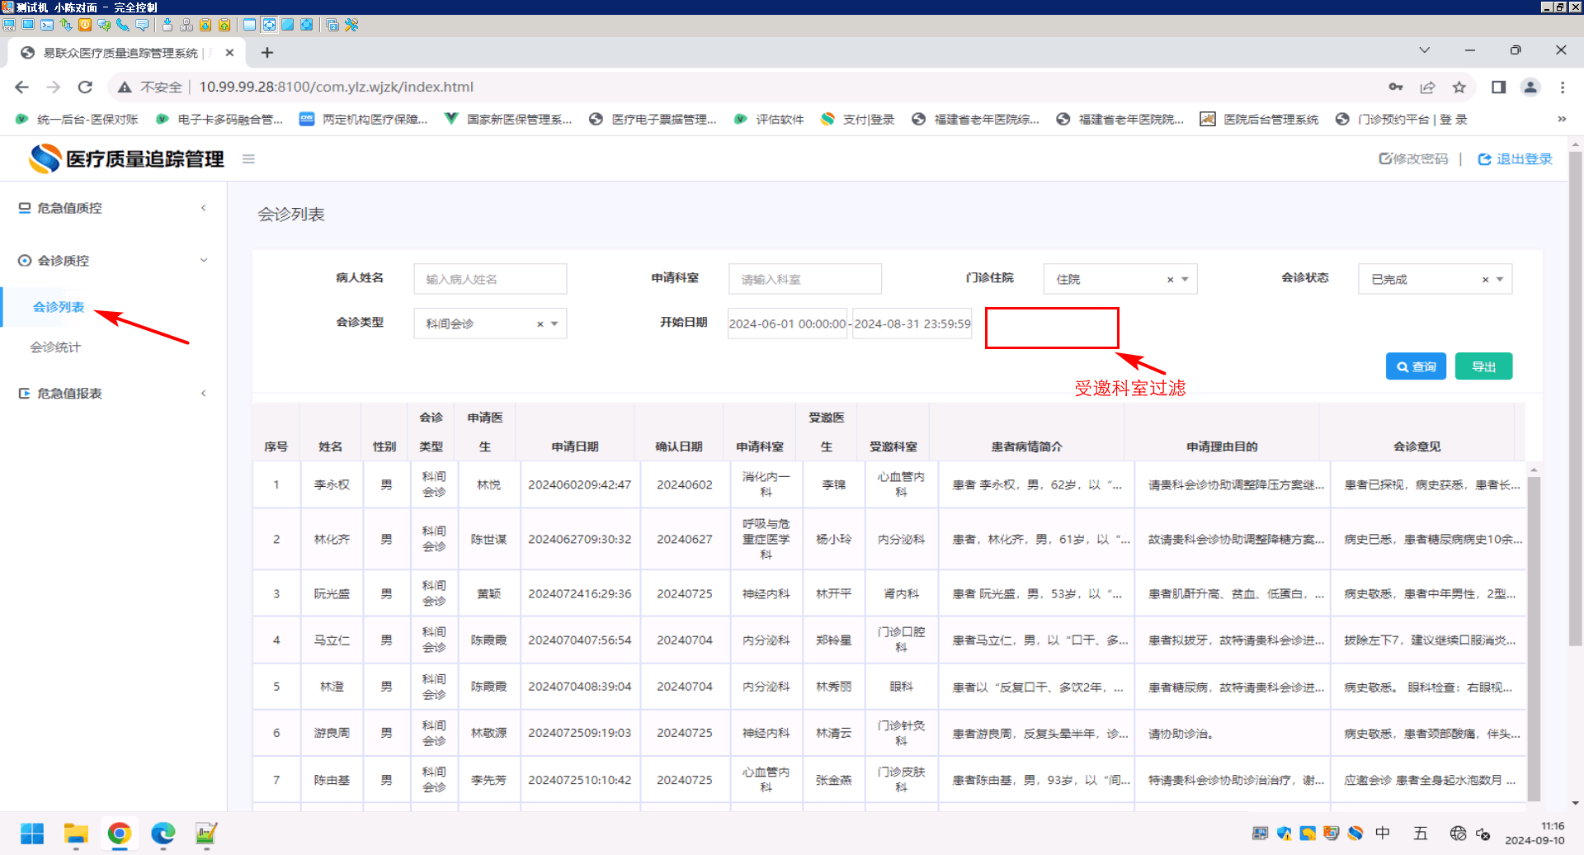Click the Chrome taskbar icon
Image resolution: width=1584 pixels, height=855 pixels.
tap(120, 834)
